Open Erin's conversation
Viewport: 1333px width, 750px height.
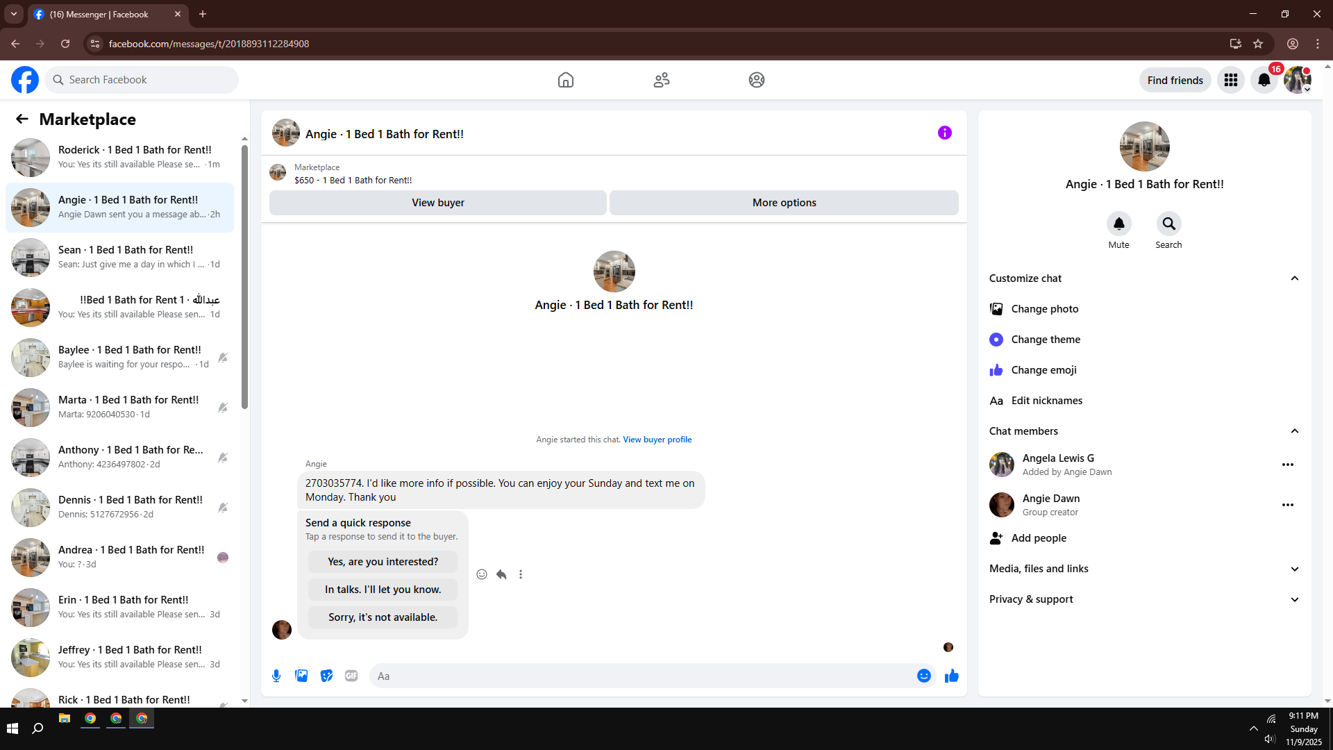coord(119,608)
